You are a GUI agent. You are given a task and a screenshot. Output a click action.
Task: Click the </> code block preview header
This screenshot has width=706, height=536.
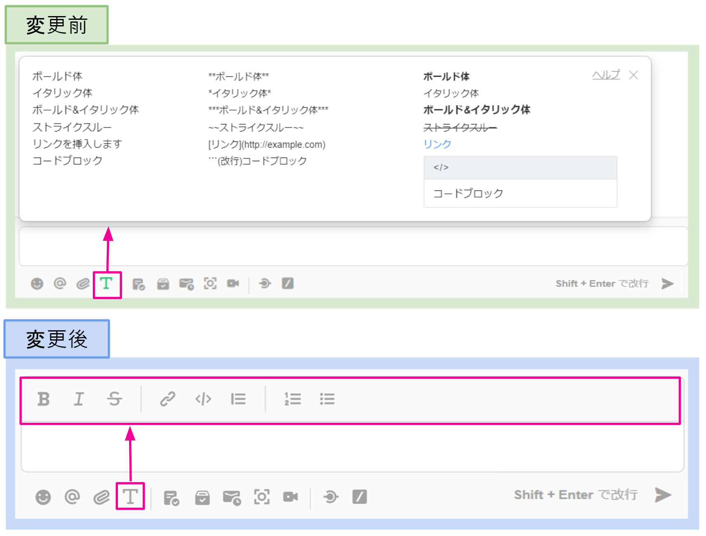click(x=520, y=167)
